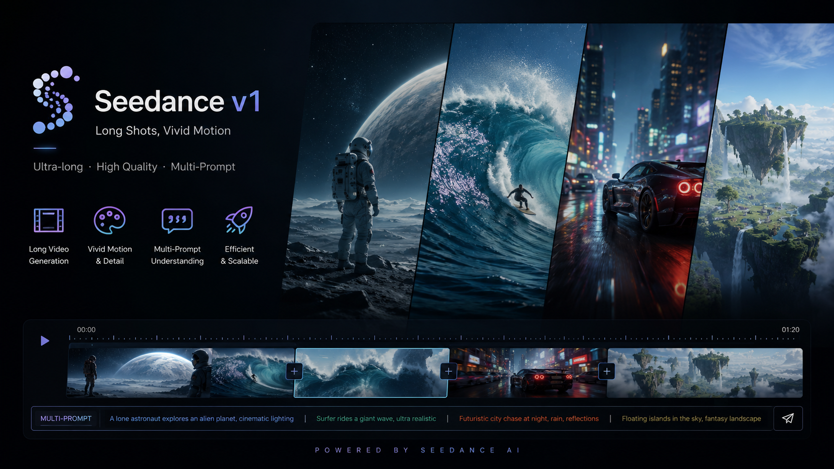Choose the highlighted crashing wave clip
This screenshot has width=834, height=469.
(372, 373)
